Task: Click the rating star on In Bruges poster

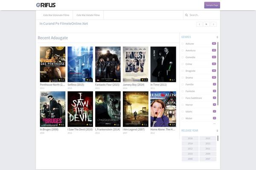Action: tap(60, 125)
